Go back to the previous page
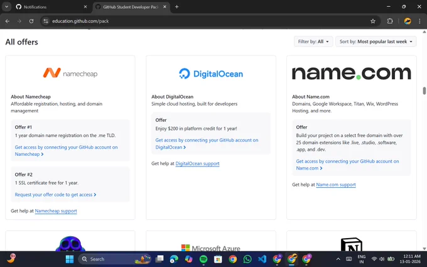Screen dimensions: 427x267 [8, 21]
